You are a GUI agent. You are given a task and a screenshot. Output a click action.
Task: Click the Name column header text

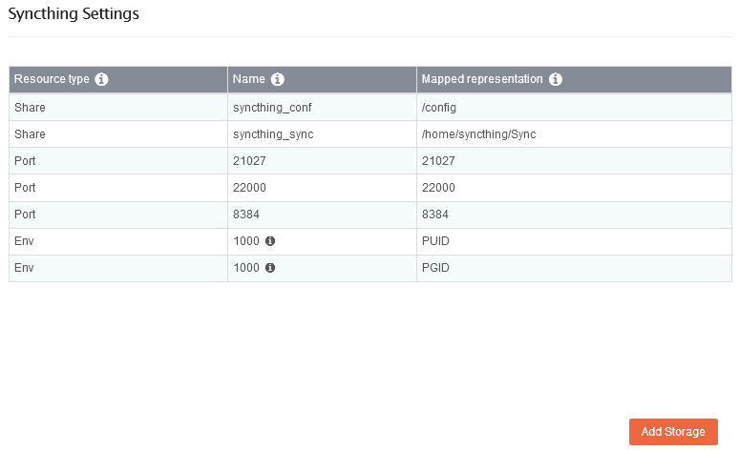tap(248, 79)
